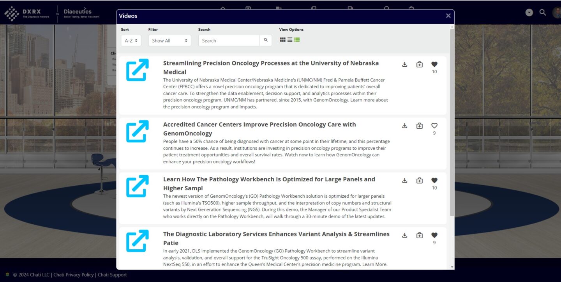Select the green detailed list view option
The image size is (561, 282).
[x=297, y=40]
